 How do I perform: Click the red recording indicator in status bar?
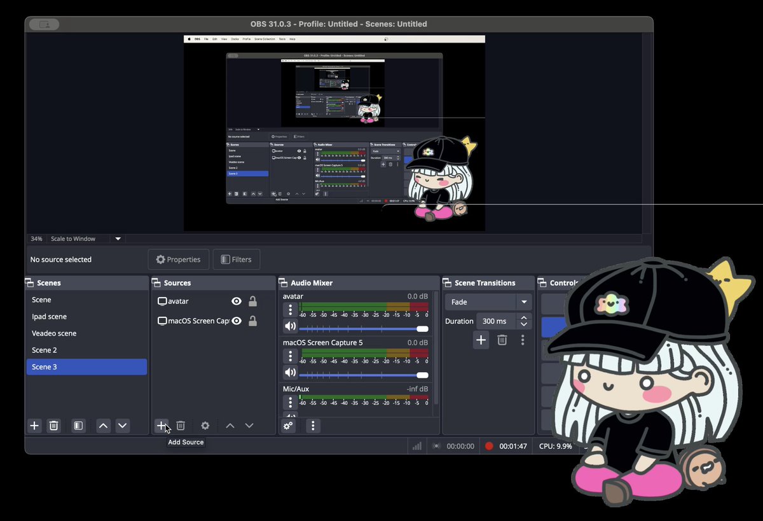[489, 446]
